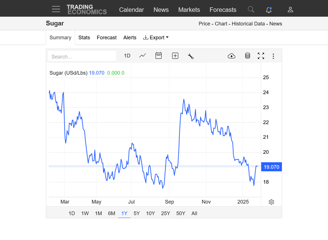The image size is (328, 240).
Task: Change chart type with line icon
Action: (143, 56)
